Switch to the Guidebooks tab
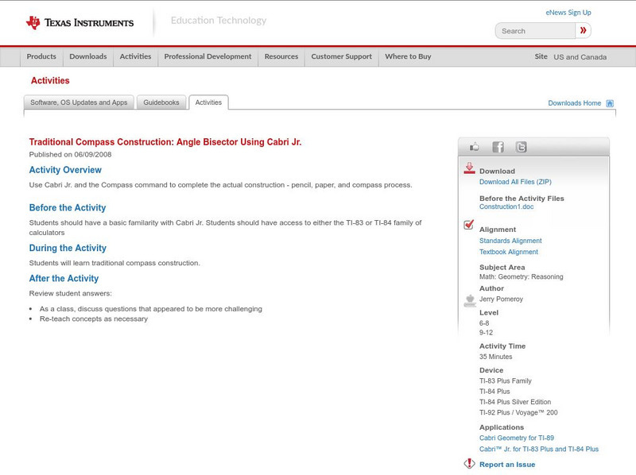 click(162, 102)
